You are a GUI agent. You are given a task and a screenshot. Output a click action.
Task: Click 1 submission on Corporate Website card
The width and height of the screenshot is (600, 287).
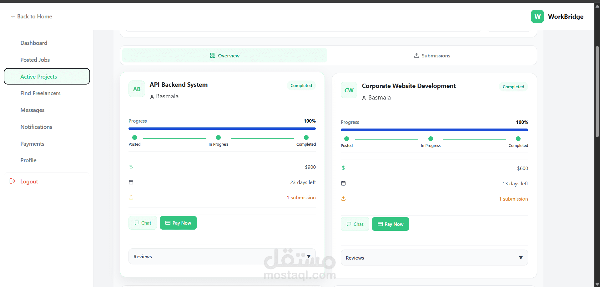coord(513,199)
